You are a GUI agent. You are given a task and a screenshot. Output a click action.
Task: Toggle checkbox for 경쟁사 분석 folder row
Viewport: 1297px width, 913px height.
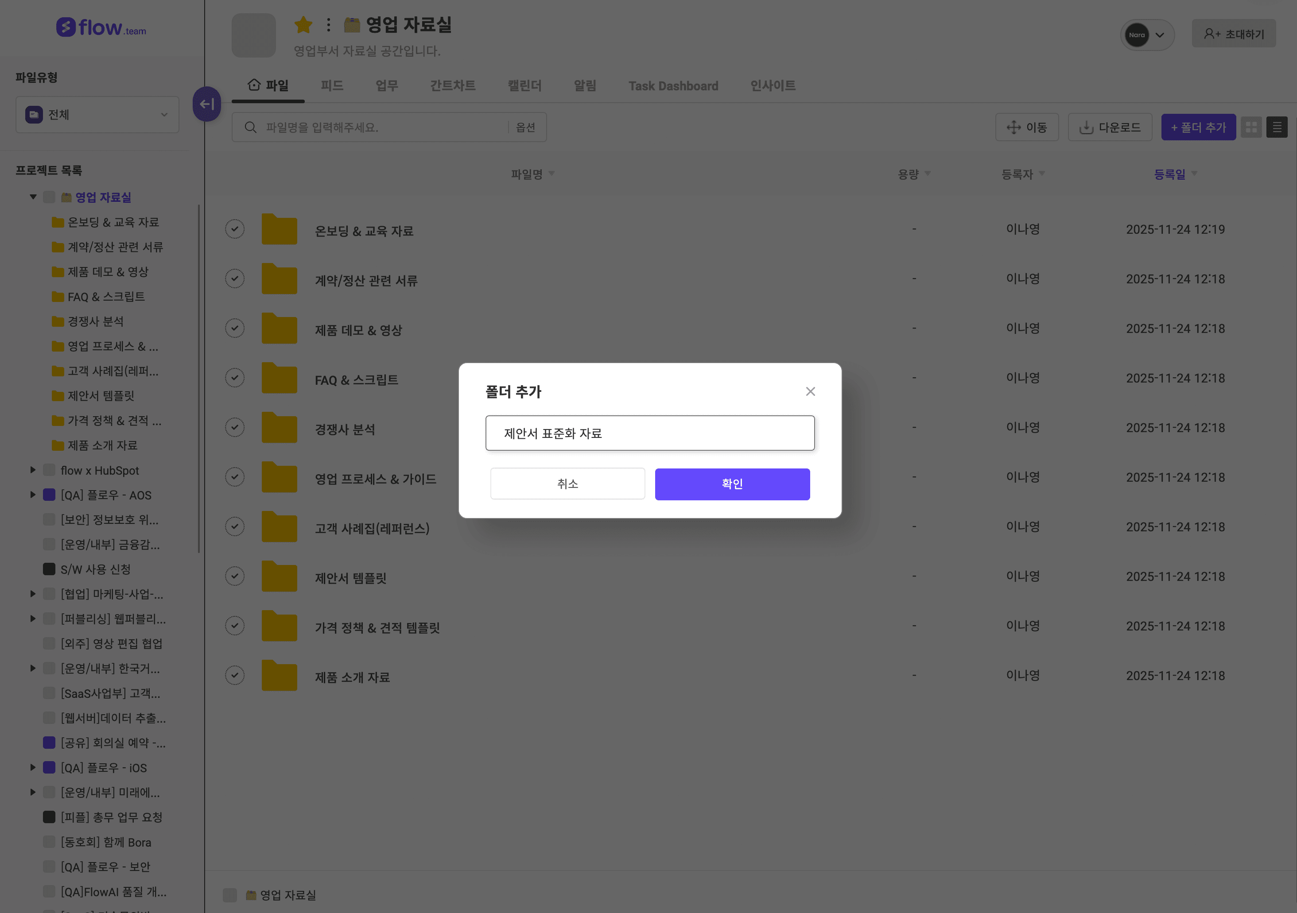click(x=235, y=427)
